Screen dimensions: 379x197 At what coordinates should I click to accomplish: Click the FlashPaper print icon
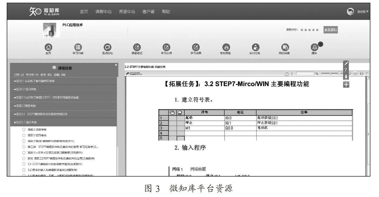(x=362, y=73)
